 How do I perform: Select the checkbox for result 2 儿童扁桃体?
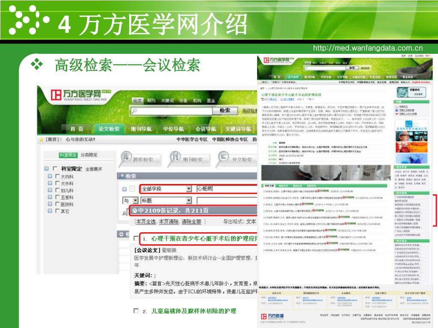[x=136, y=311]
